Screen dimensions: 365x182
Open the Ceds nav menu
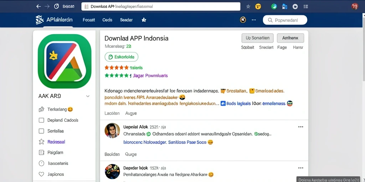[x=107, y=20]
